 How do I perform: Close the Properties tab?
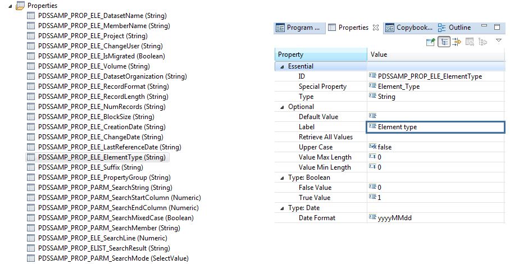(x=376, y=28)
